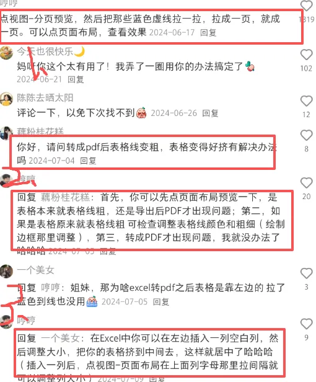Open mentioned user 藕粉桂花糕 in the reply

point(65,197)
